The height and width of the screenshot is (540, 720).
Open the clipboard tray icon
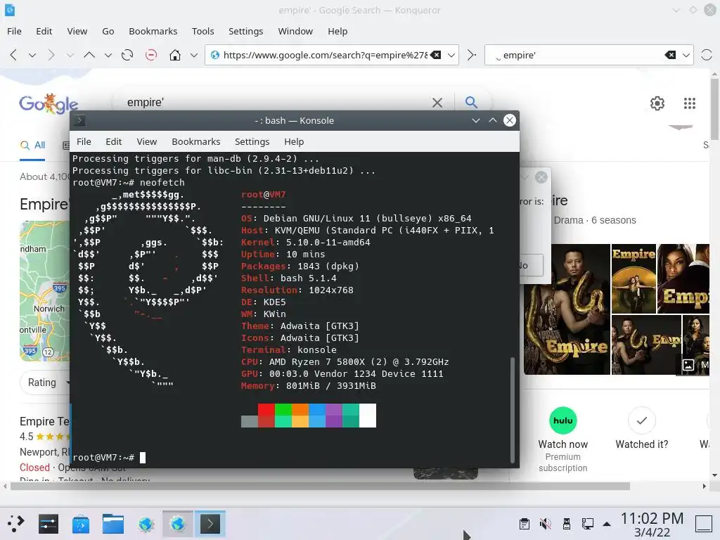pyautogui.click(x=524, y=524)
